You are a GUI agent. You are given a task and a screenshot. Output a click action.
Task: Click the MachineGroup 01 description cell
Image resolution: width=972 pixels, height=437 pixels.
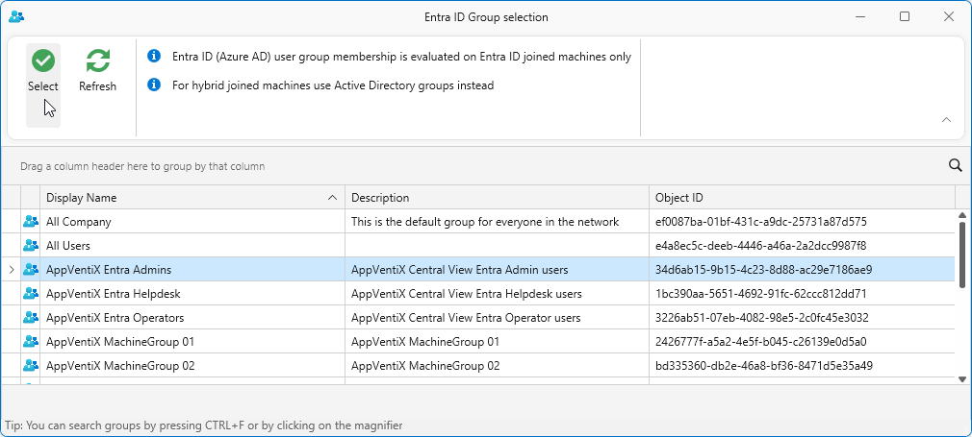click(x=498, y=342)
